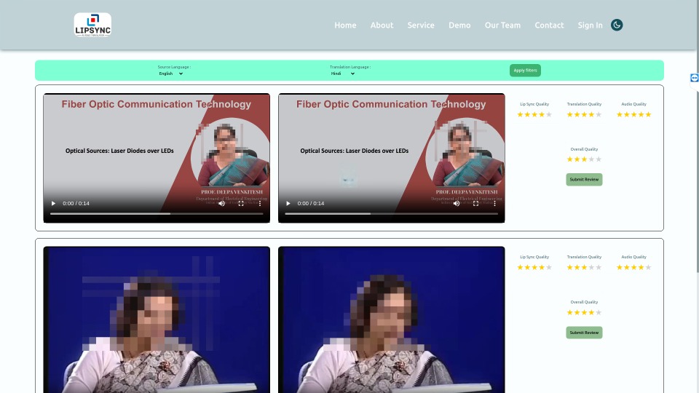Rate first Overall Quality five stars
The height and width of the screenshot is (393, 699).
[x=599, y=159]
